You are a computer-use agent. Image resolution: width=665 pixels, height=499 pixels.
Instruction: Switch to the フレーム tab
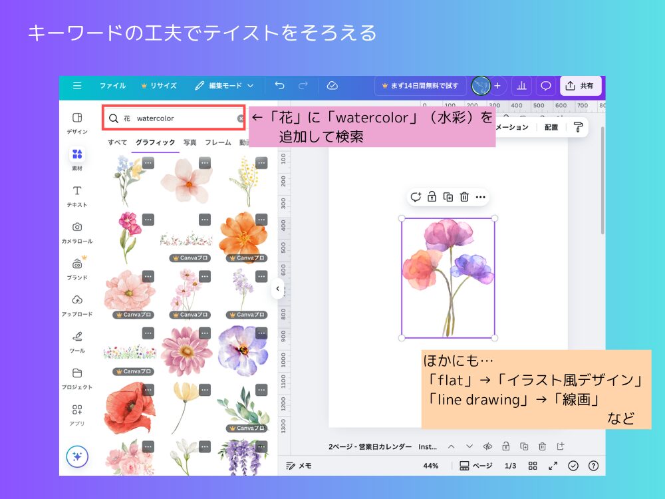[218, 142]
